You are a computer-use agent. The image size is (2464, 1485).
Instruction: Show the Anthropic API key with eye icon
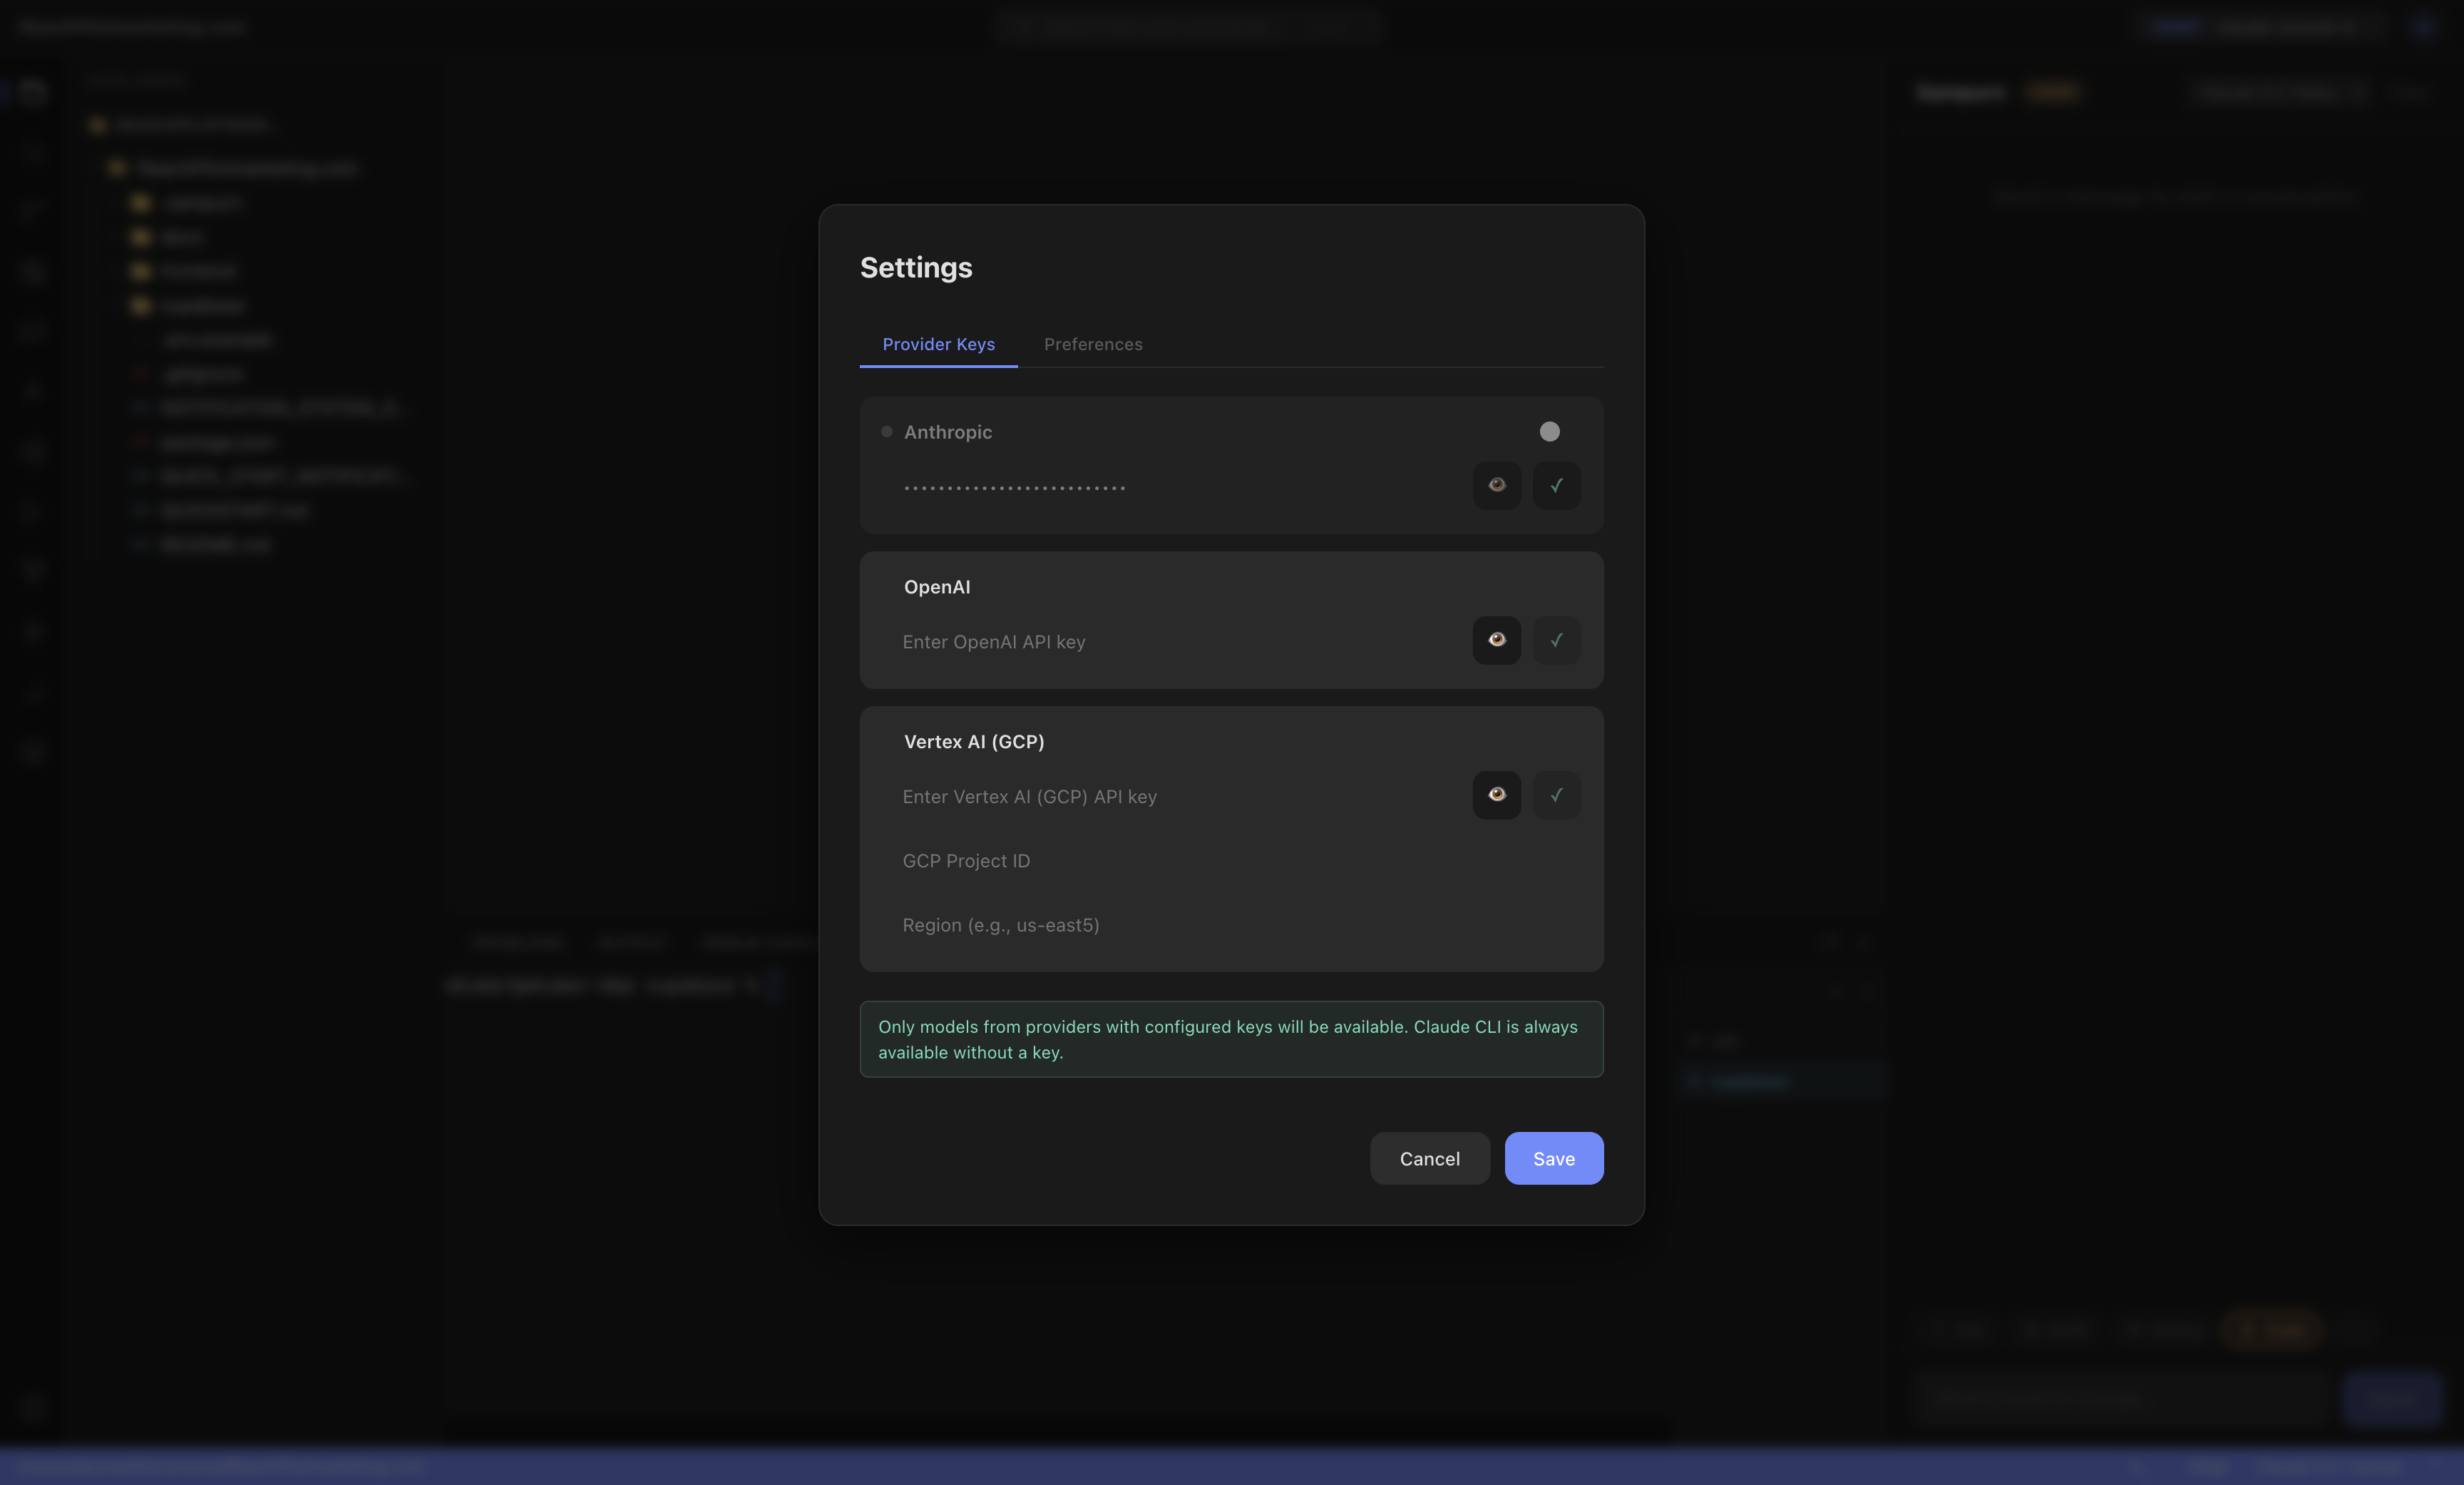[x=1496, y=485]
